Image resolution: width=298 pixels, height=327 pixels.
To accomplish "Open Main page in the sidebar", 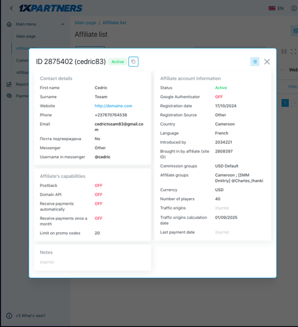I will (26, 36).
